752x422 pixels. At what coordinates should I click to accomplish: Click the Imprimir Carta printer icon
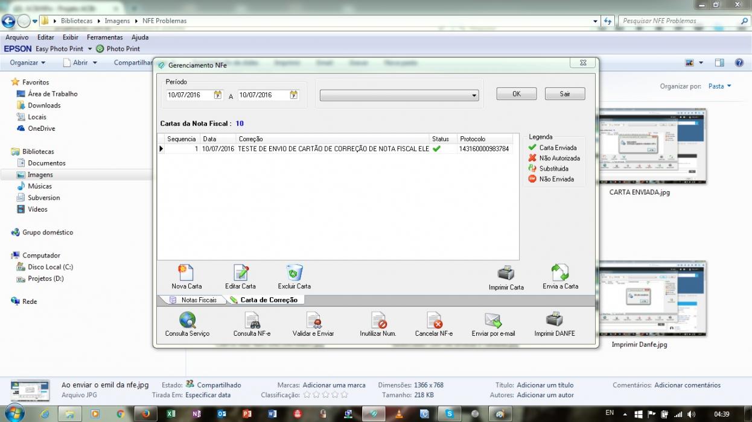(x=506, y=273)
